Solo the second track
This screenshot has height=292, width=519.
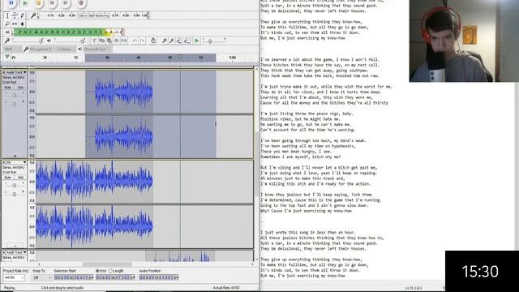(x=20, y=178)
